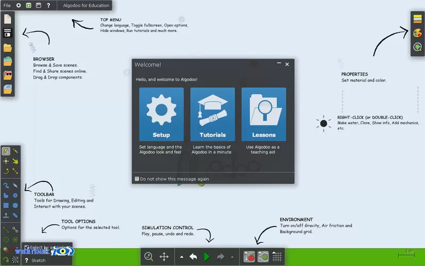Open the landscape scenes folder
The image size is (425, 266).
(7, 61)
